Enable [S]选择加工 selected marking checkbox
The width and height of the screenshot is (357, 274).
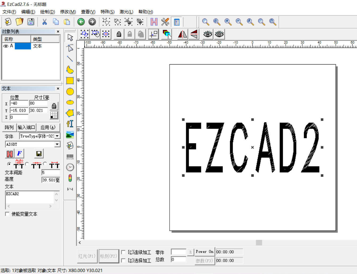coord(123,260)
